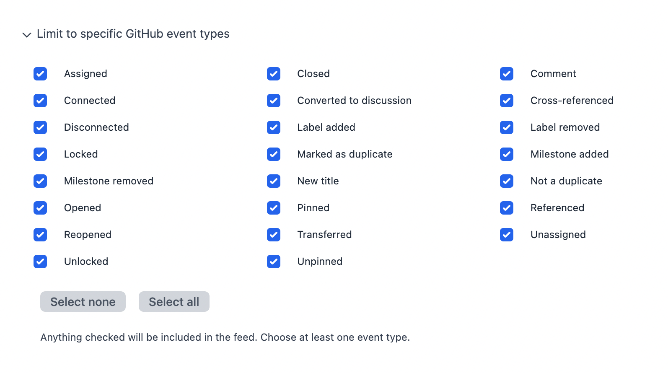Image resolution: width=668 pixels, height=373 pixels.
Task: Uncheck the Transferred event type
Action: (274, 235)
